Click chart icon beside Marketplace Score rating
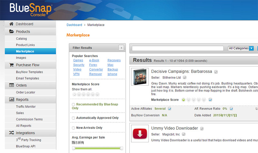258x153 pixels. tap(210, 100)
